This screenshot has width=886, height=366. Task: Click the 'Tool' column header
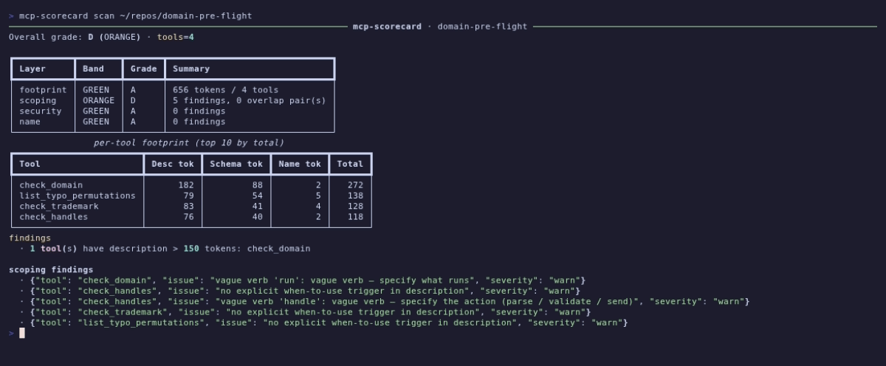tap(30, 164)
